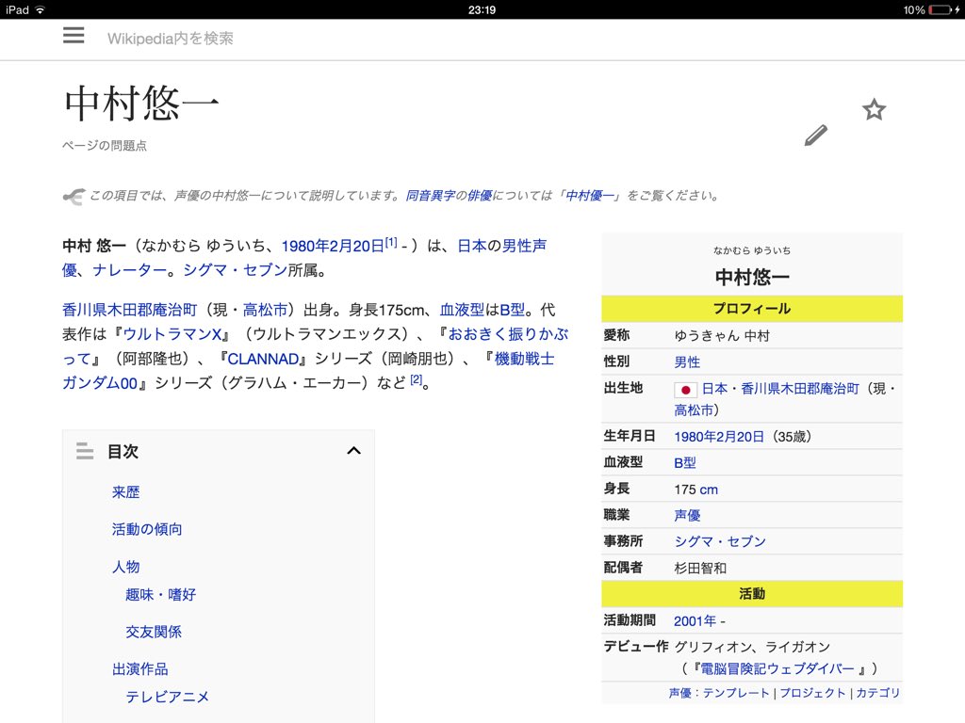This screenshot has width=965, height=723.
Task: Open the CLANNAD link
Action: (264, 359)
